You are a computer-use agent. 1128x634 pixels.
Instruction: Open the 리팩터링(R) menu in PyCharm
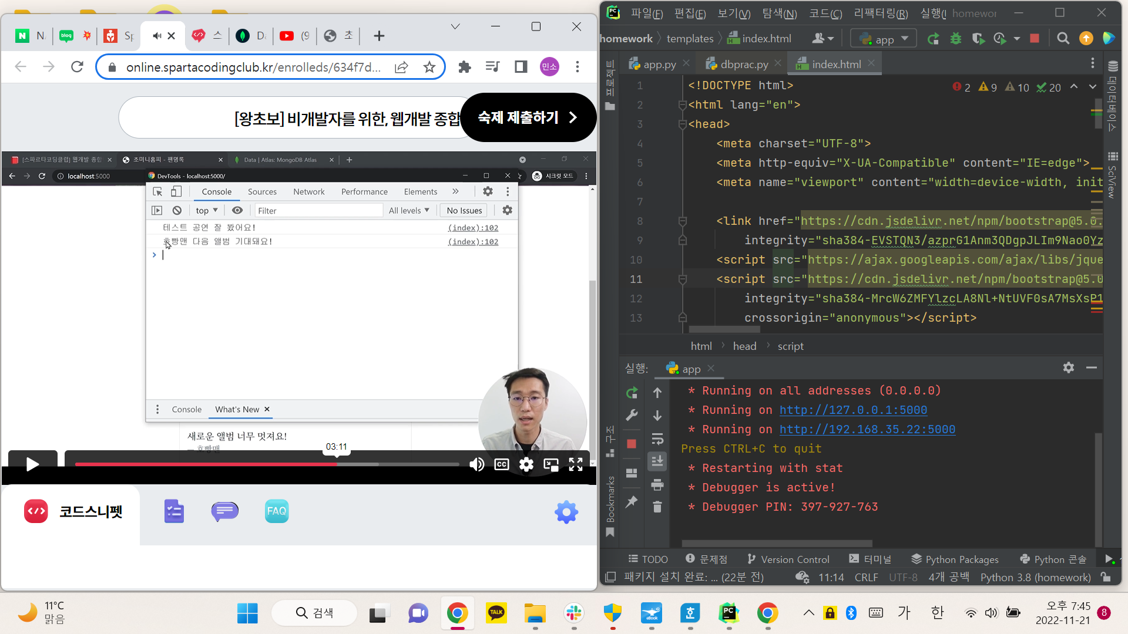click(881, 13)
